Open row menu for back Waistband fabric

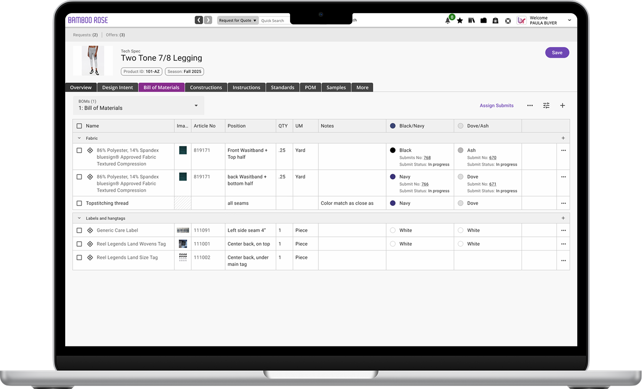point(564,177)
